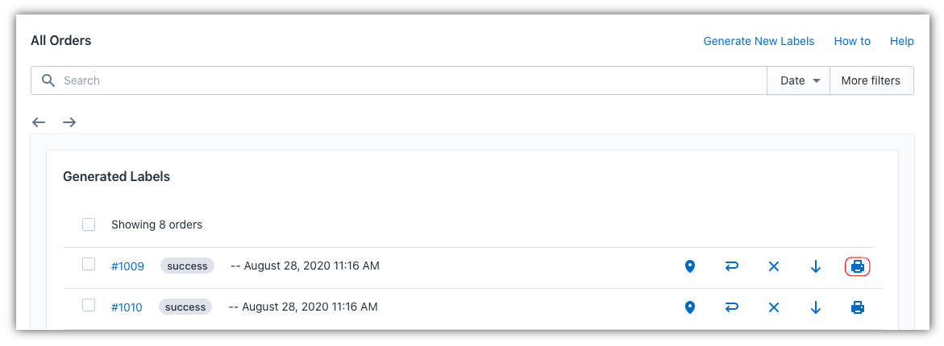Track the shipment for order #1009
The image size is (944, 346).
click(x=690, y=266)
